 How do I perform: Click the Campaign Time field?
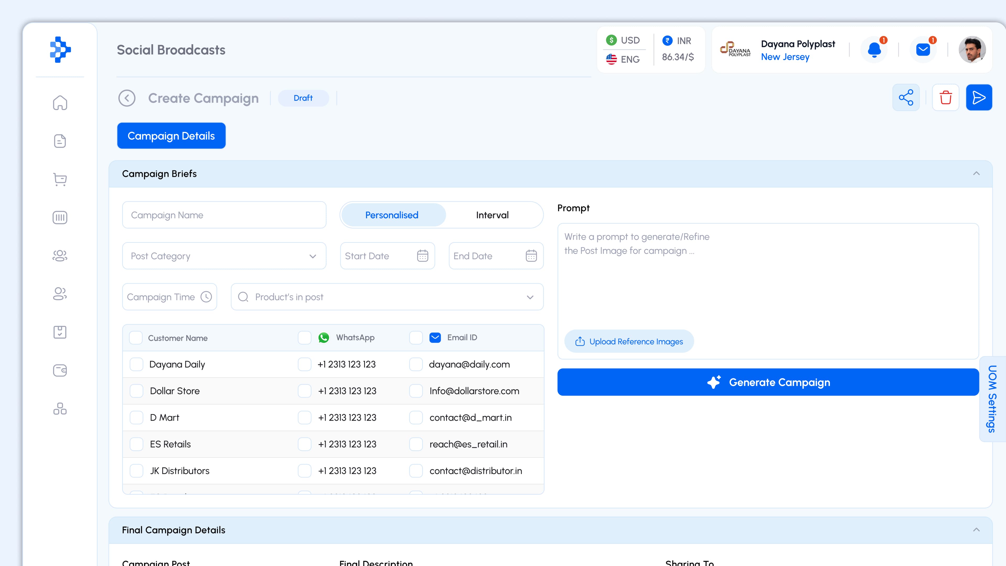point(170,297)
